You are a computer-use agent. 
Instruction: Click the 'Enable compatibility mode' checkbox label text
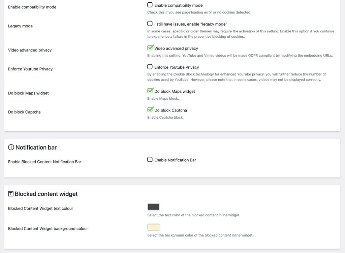[179, 5]
